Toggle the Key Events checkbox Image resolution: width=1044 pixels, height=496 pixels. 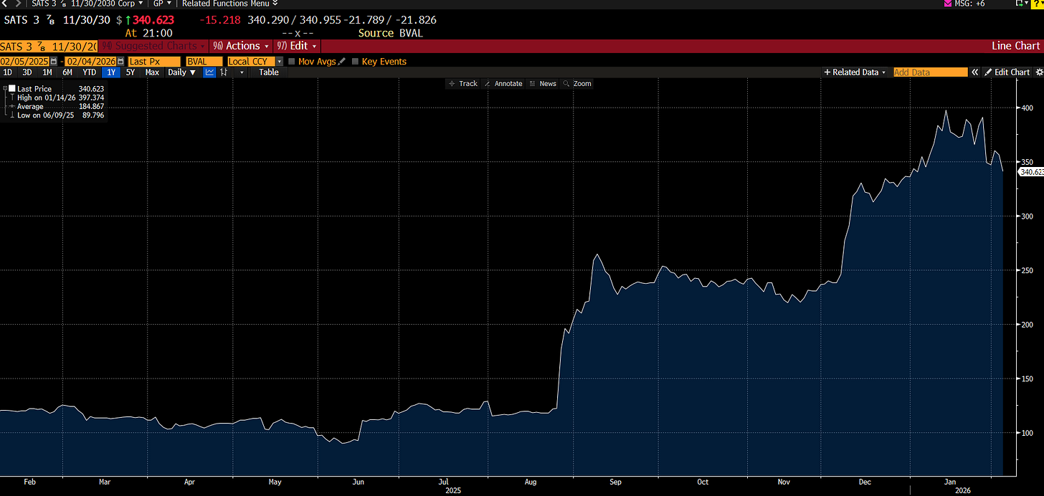[x=354, y=62]
